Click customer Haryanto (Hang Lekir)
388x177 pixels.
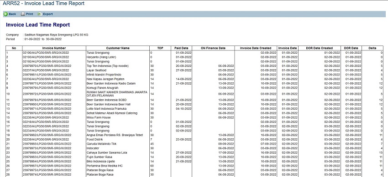(x=101, y=57)
